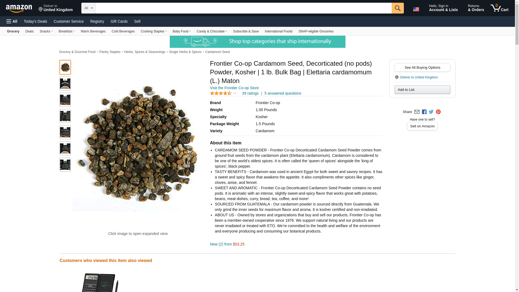Image resolution: width=519 pixels, height=292 pixels.
Task: Share on Facebook icon
Action: (x=424, y=112)
